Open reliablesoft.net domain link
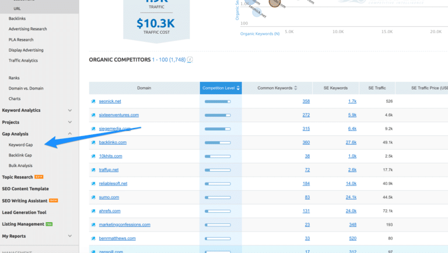This screenshot has height=253, width=448. pos(113,183)
